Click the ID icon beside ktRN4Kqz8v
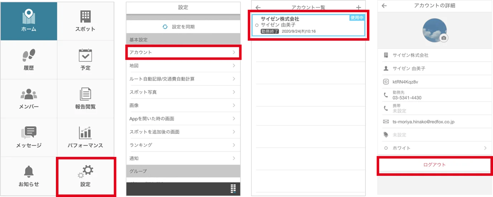 [x=386, y=82]
